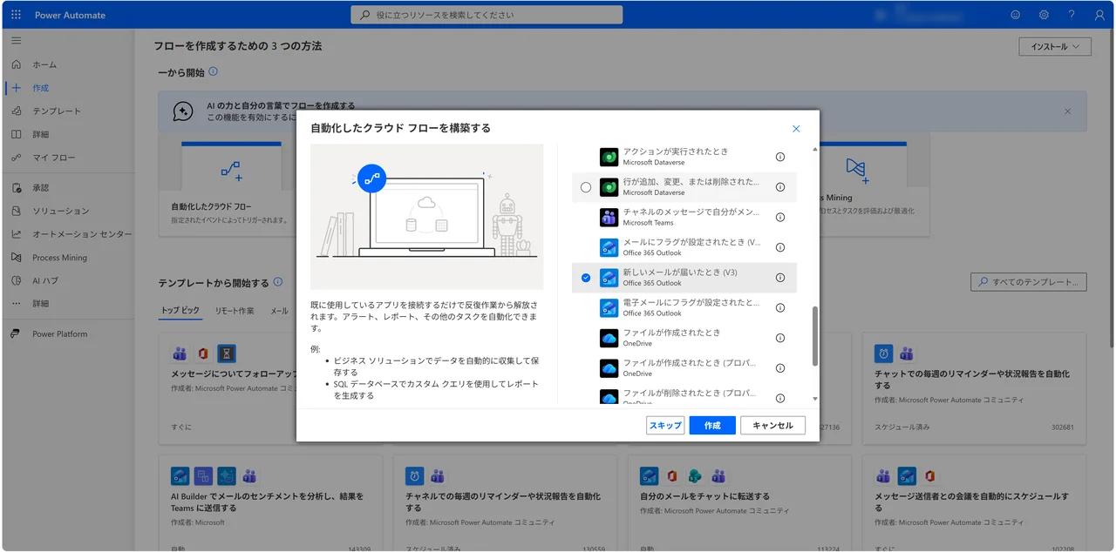Open Process Mining card icon

[855, 169]
